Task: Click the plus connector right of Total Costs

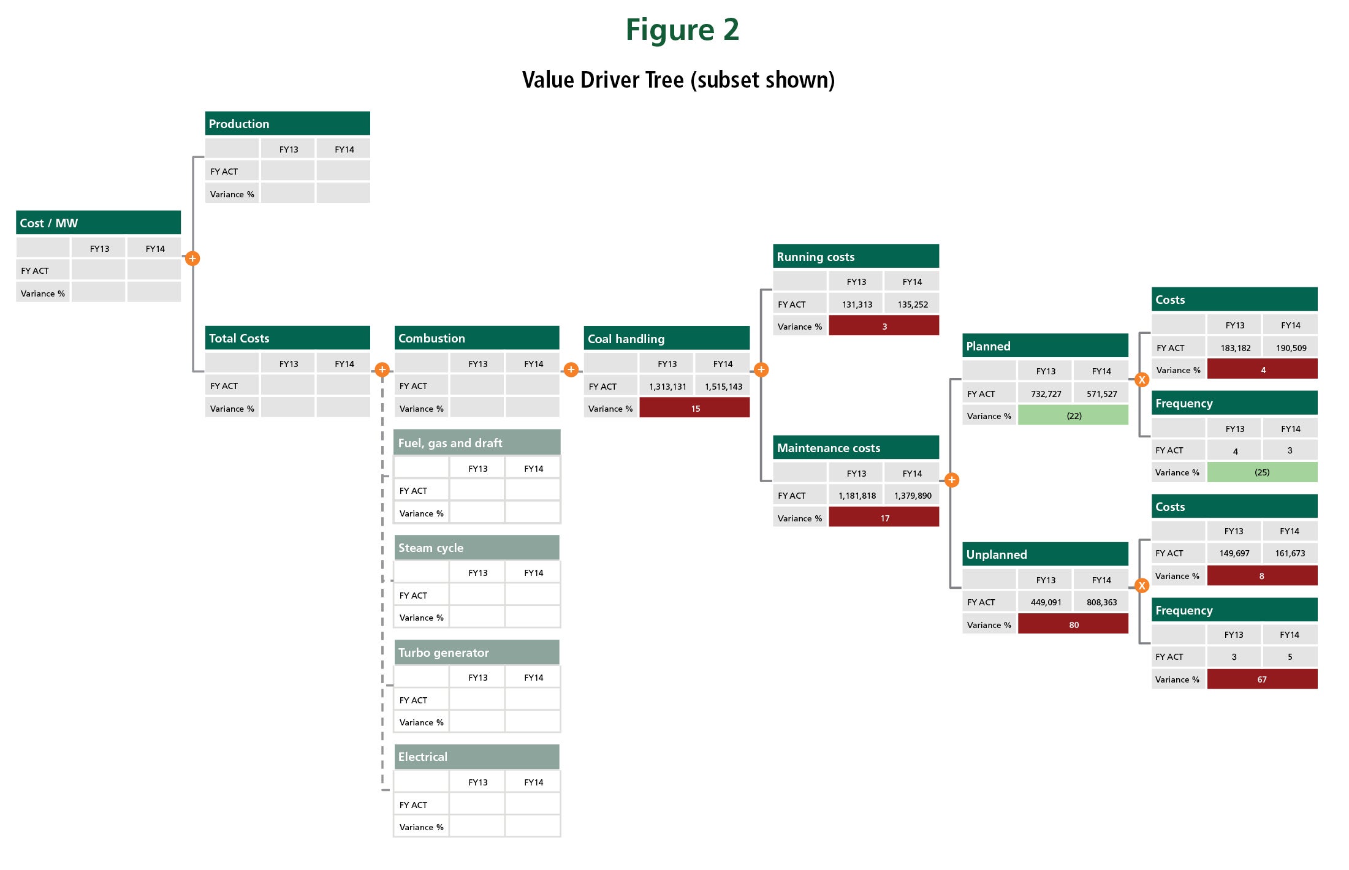Action: pyautogui.click(x=382, y=369)
